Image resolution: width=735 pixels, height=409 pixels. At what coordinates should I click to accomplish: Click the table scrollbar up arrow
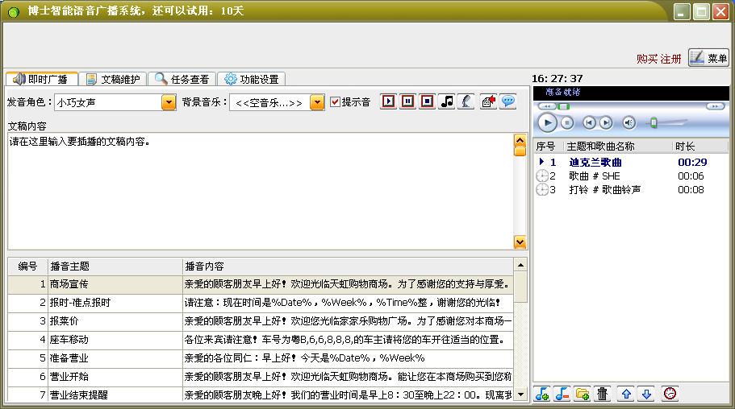point(520,266)
